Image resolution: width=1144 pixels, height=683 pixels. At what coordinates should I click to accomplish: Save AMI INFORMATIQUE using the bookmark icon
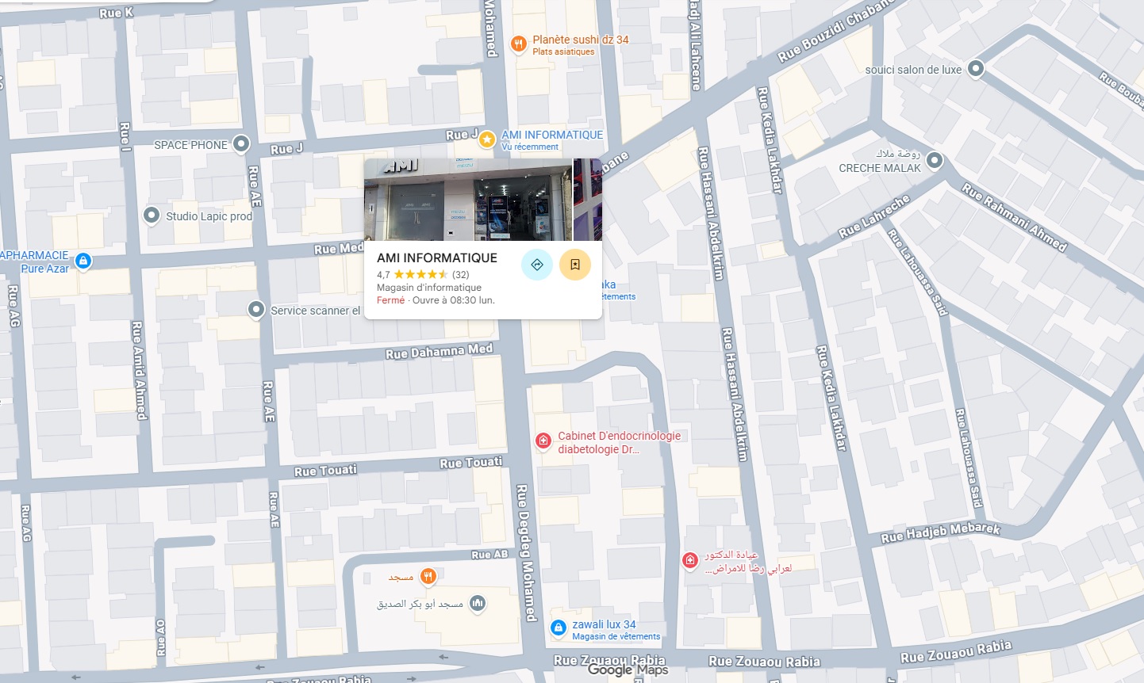[x=575, y=265]
